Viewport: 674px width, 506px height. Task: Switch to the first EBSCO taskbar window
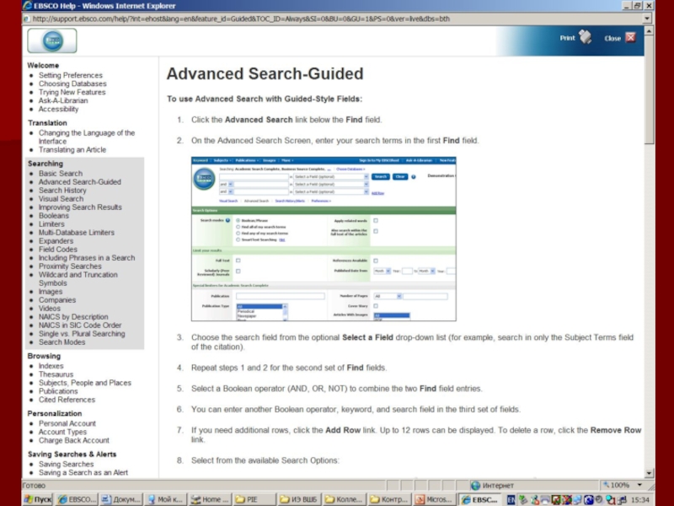tap(78, 499)
